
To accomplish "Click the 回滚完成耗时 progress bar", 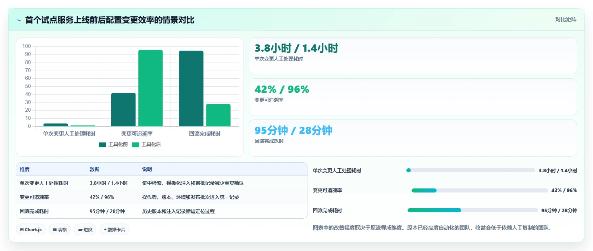I will pos(472,210).
